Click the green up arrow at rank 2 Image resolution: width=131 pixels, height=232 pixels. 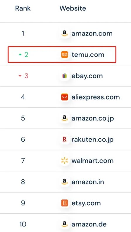[x=20, y=55]
